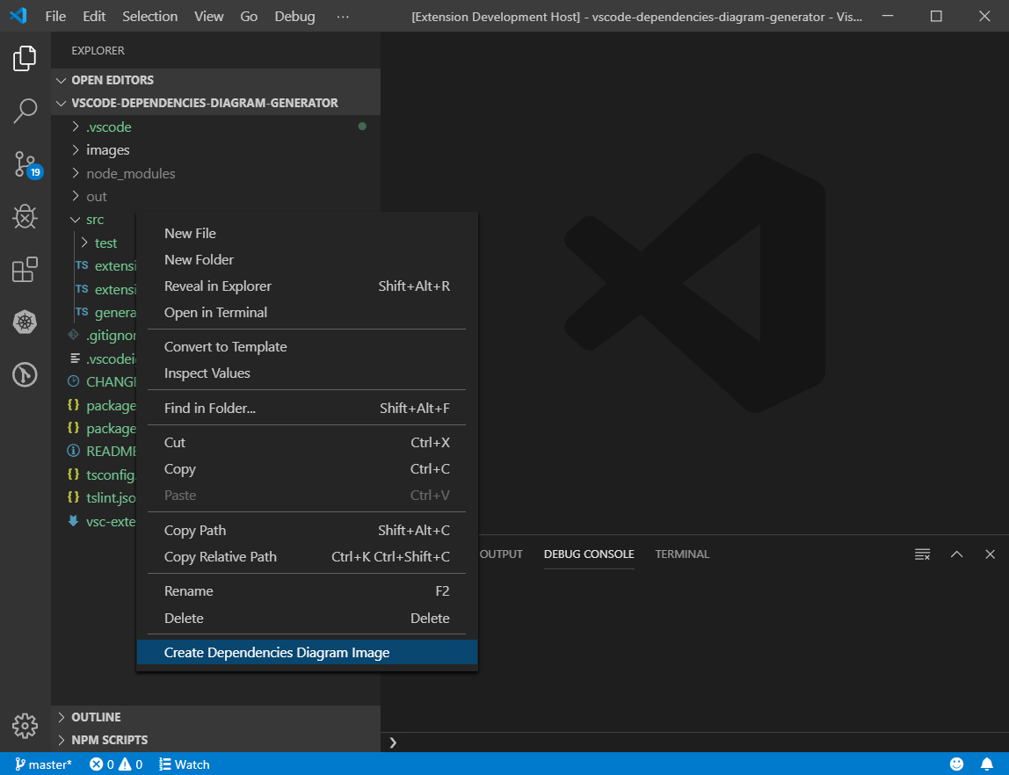Open the Extensions view icon

[x=25, y=270]
